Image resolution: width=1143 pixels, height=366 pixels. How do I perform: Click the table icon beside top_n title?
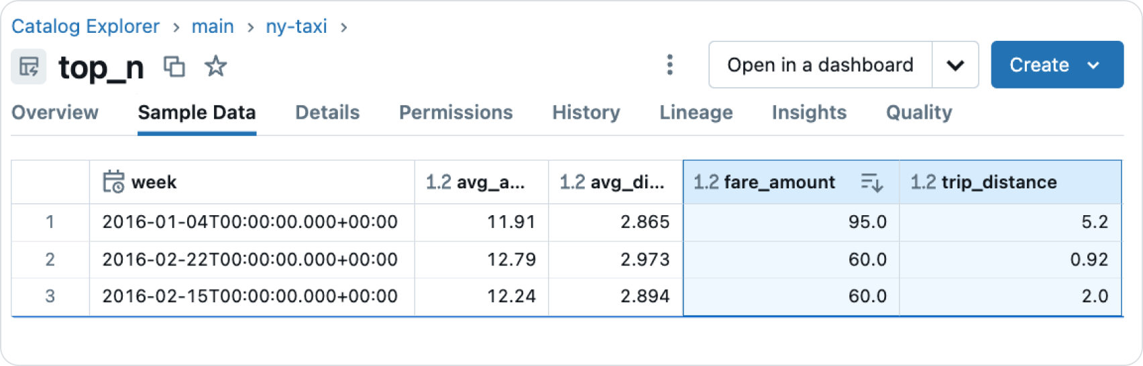click(29, 66)
